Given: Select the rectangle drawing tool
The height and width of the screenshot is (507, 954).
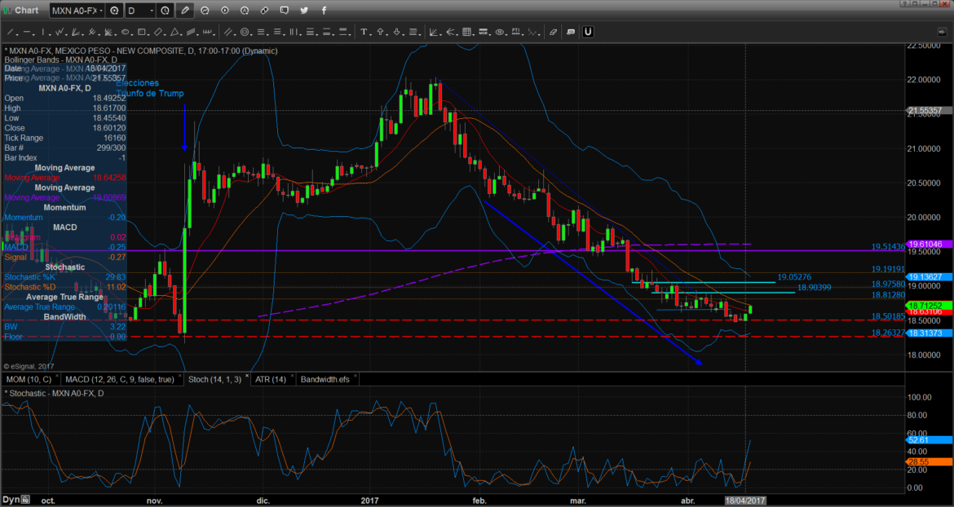Looking at the screenshot, I should point(141,32).
